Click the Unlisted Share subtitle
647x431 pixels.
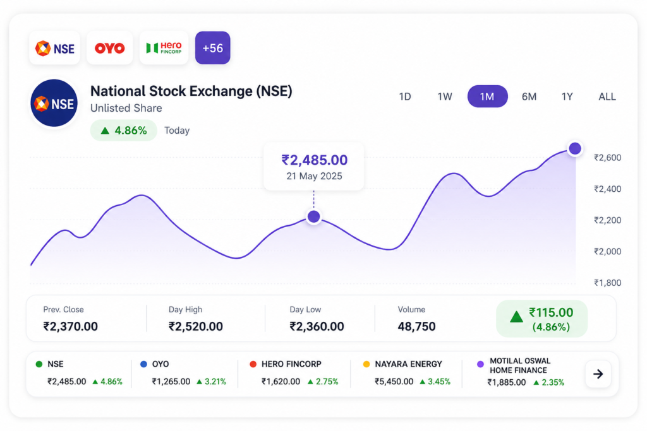pos(126,108)
